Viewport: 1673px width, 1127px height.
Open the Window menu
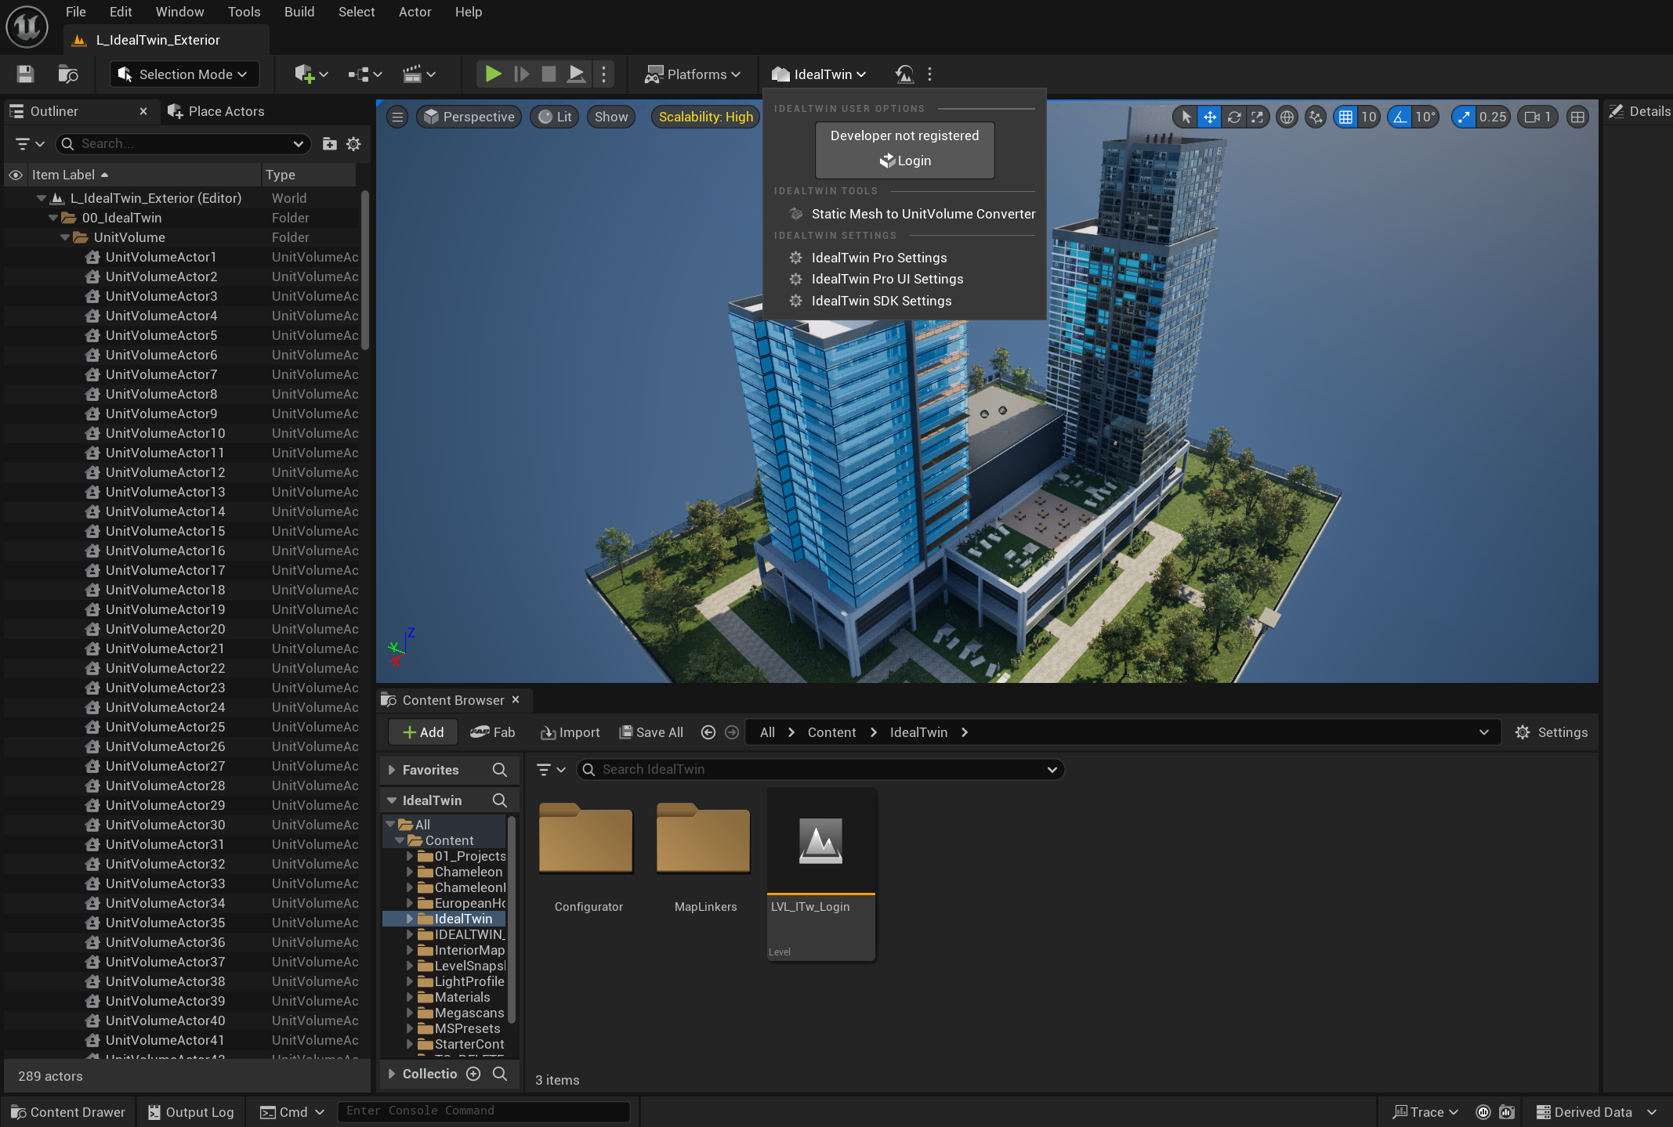pyautogui.click(x=179, y=12)
